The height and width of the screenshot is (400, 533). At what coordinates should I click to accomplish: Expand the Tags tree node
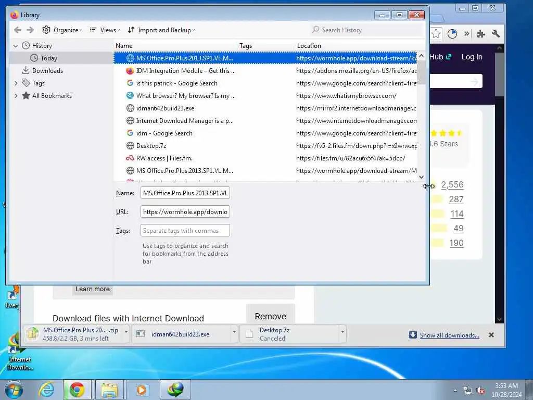coord(16,83)
